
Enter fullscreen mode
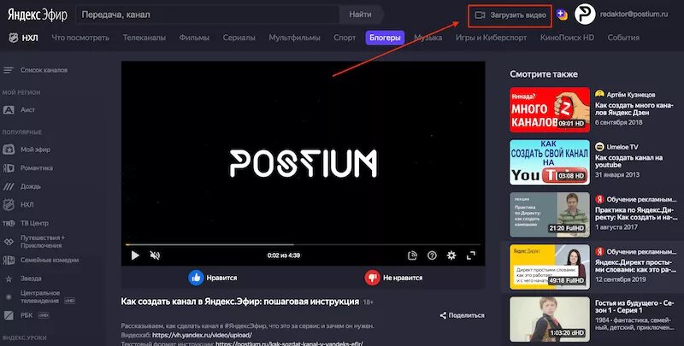471,255
